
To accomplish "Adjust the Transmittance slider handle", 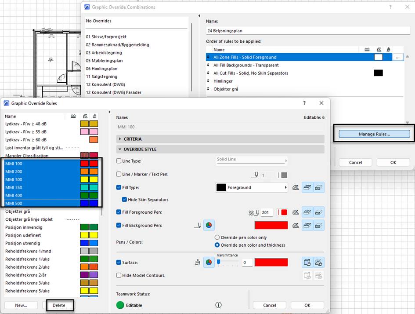I will click(x=218, y=262).
